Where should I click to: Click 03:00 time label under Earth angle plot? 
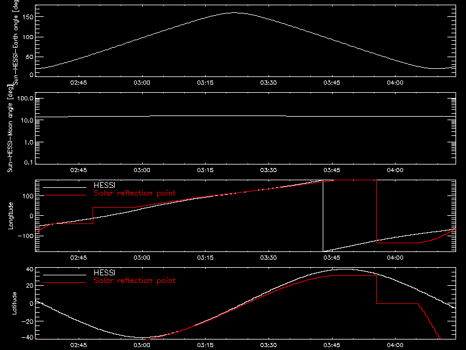[142, 83]
